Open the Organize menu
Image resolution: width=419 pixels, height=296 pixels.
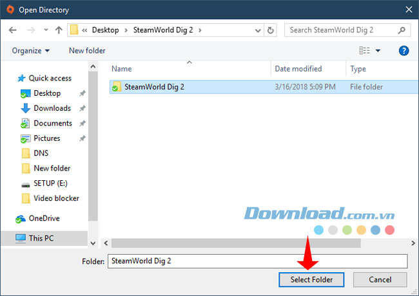pos(31,51)
